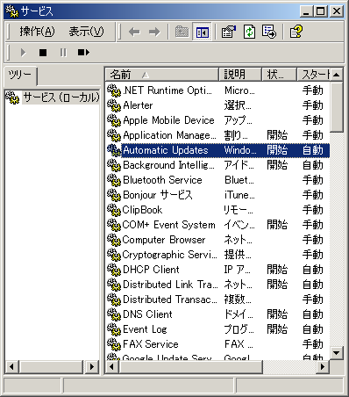Image resolution: width=349 pixels, height=397 pixels.
Task: Sort by the 状態 column header
Action: coord(279,75)
